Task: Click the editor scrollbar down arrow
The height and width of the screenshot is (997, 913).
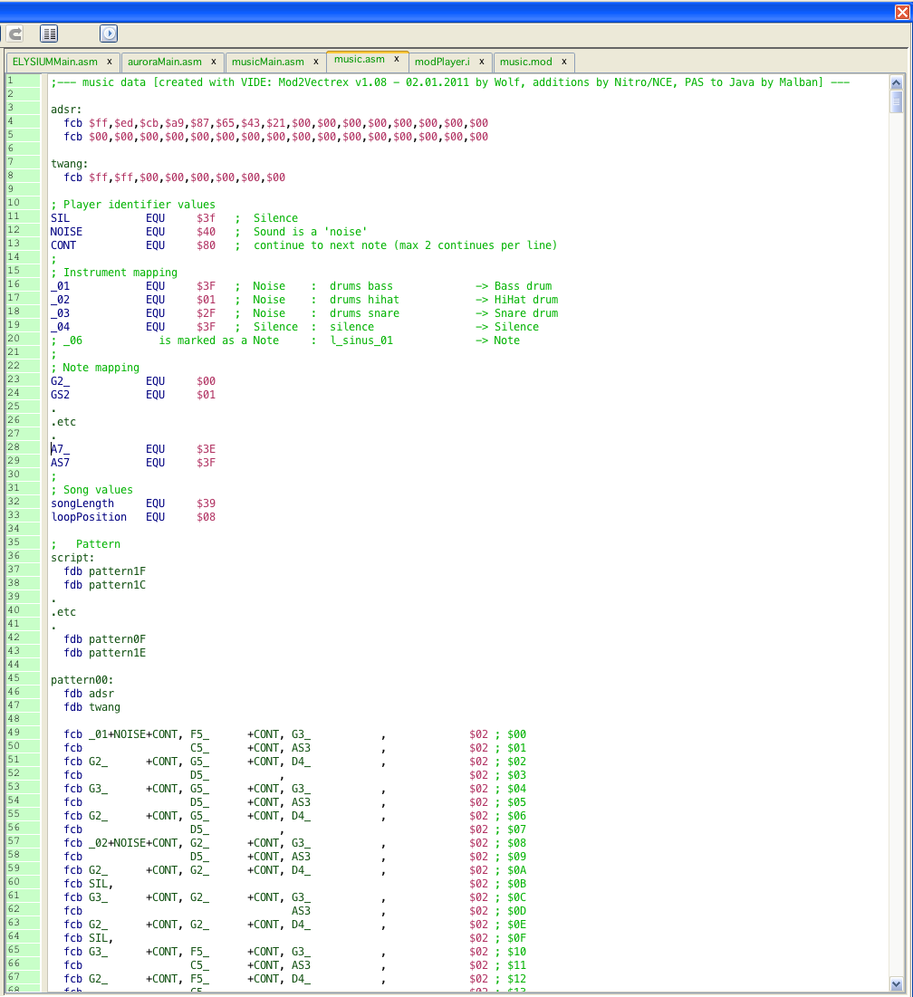Action: click(897, 984)
